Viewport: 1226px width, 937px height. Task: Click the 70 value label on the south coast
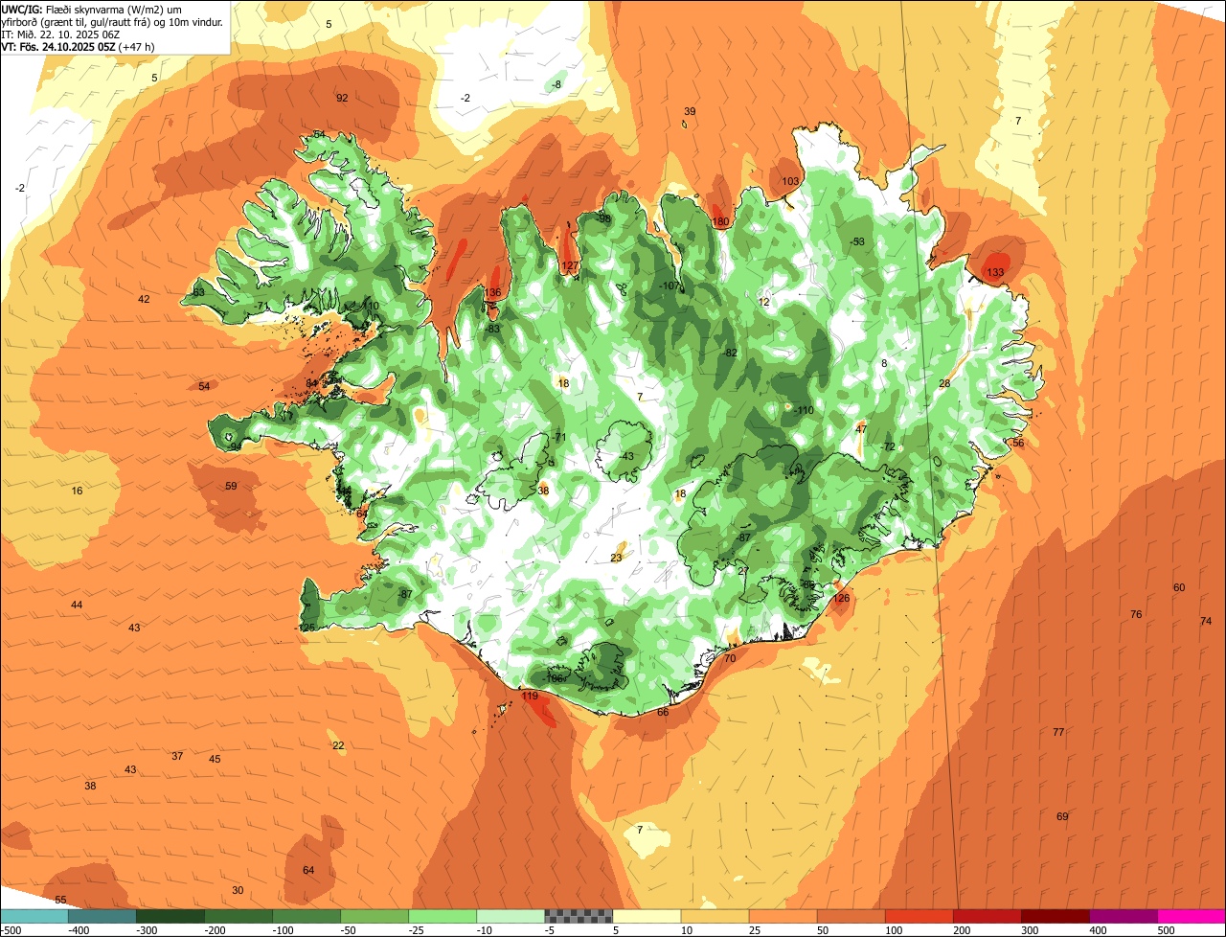730,658
